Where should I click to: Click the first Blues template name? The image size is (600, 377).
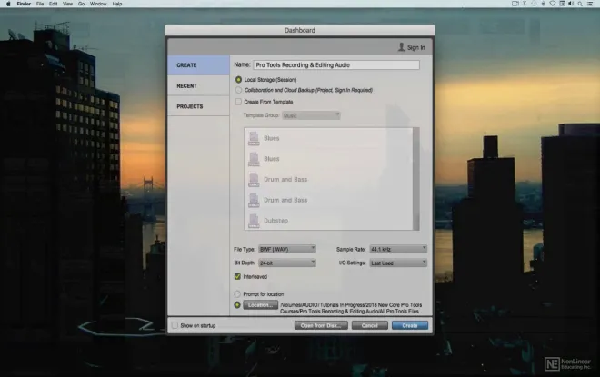(271, 138)
